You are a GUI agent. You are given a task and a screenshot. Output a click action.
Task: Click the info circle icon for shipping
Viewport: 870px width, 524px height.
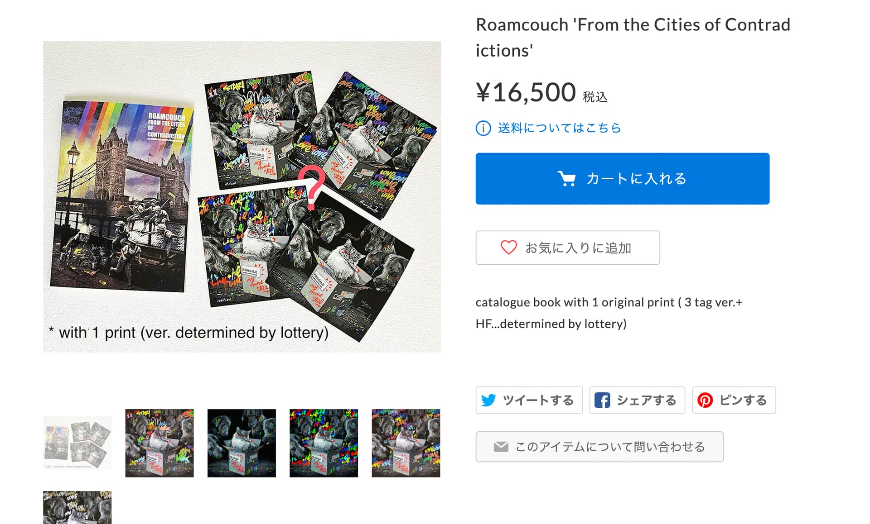[x=483, y=129]
